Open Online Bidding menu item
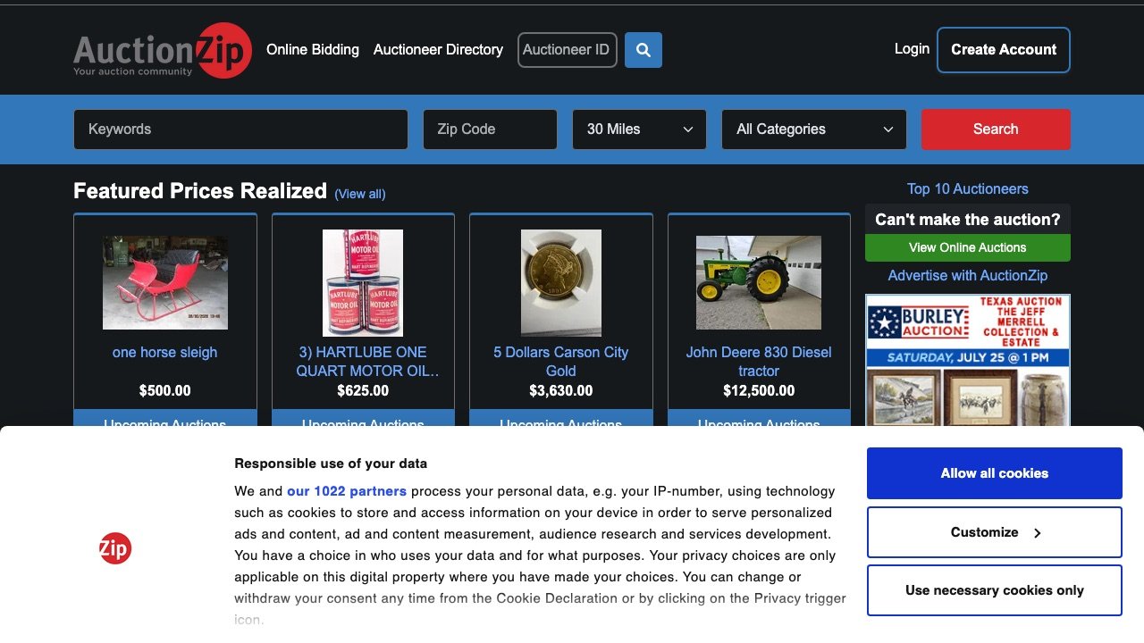 coord(313,50)
